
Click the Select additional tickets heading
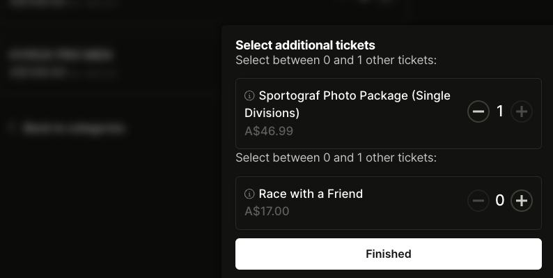(x=305, y=45)
